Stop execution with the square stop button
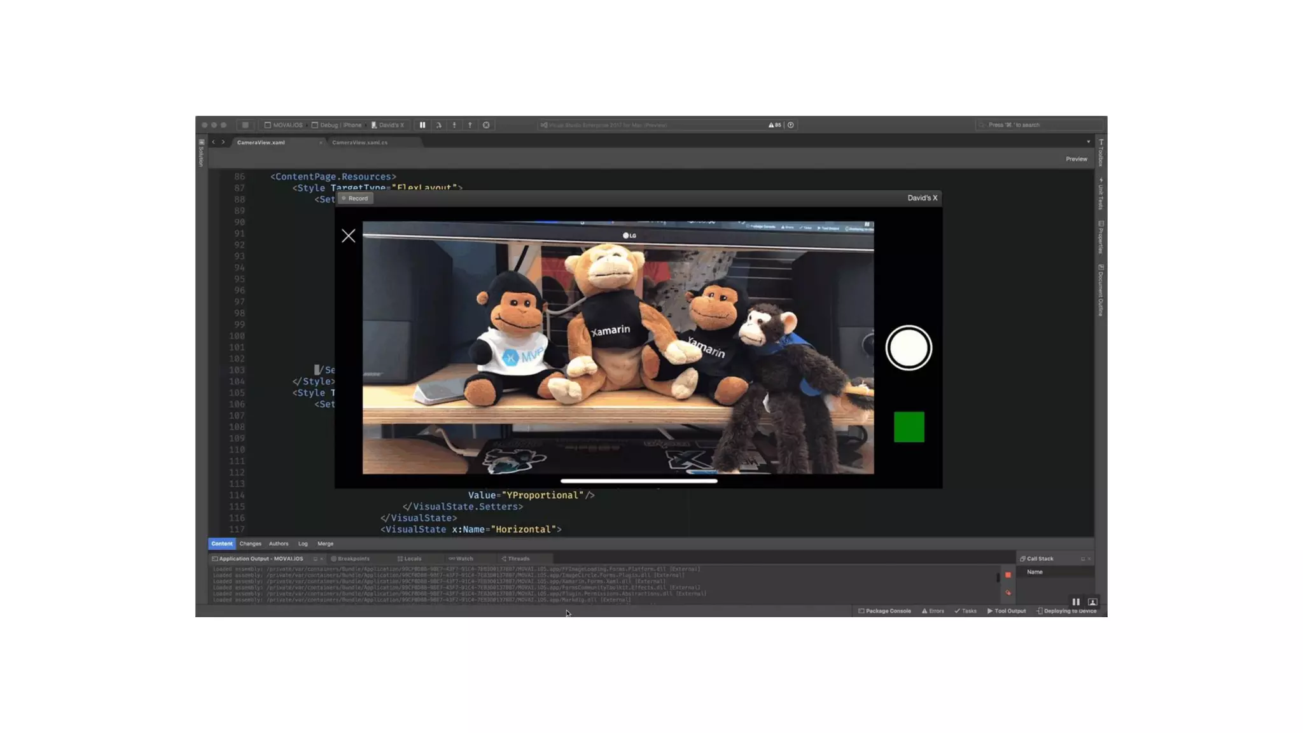1303x733 pixels. (x=246, y=125)
